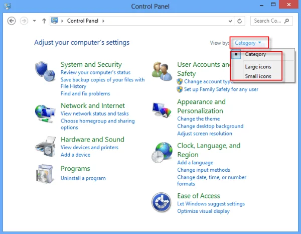Image resolution: width=301 pixels, height=234 pixels.
Task: Click Change date, time, or number formats
Action: pos(212,180)
